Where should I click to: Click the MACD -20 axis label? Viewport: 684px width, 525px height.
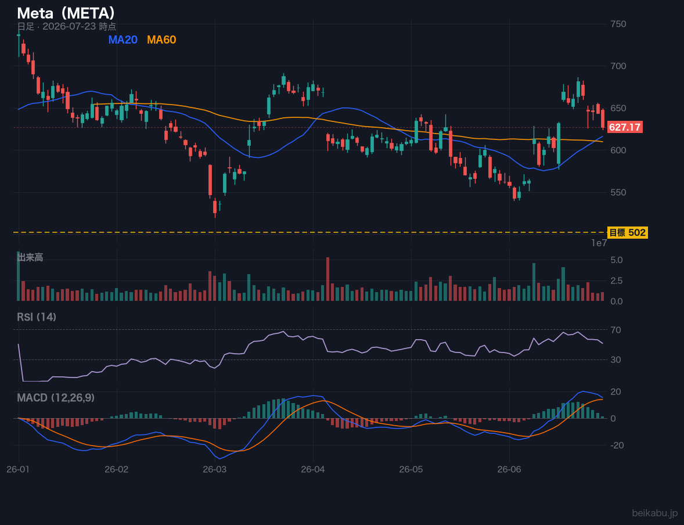[617, 445]
